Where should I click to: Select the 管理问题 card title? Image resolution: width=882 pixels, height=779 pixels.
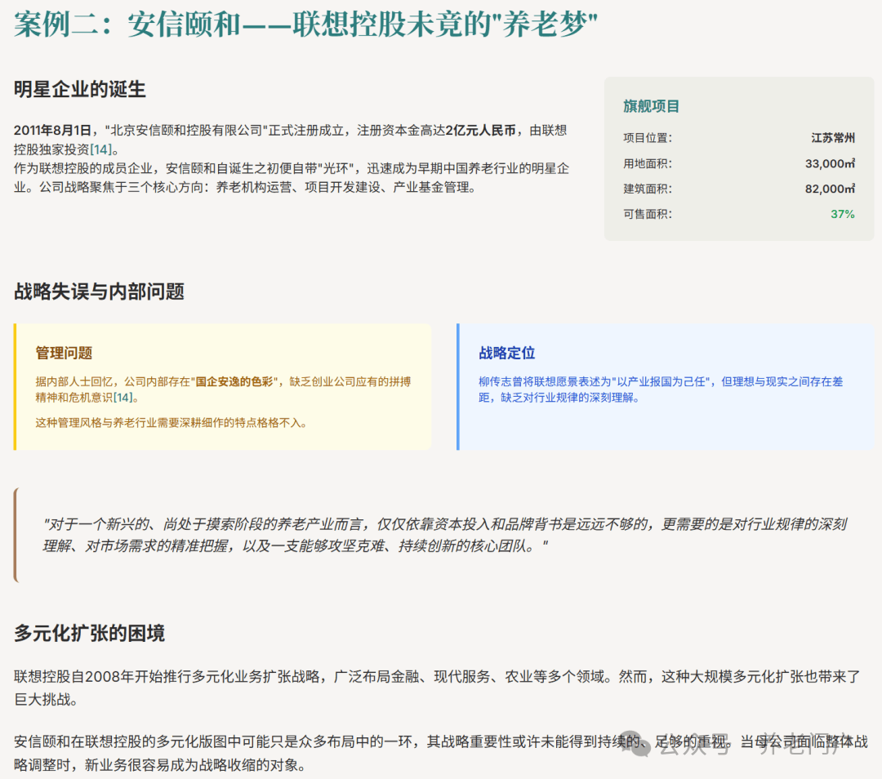tap(64, 353)
